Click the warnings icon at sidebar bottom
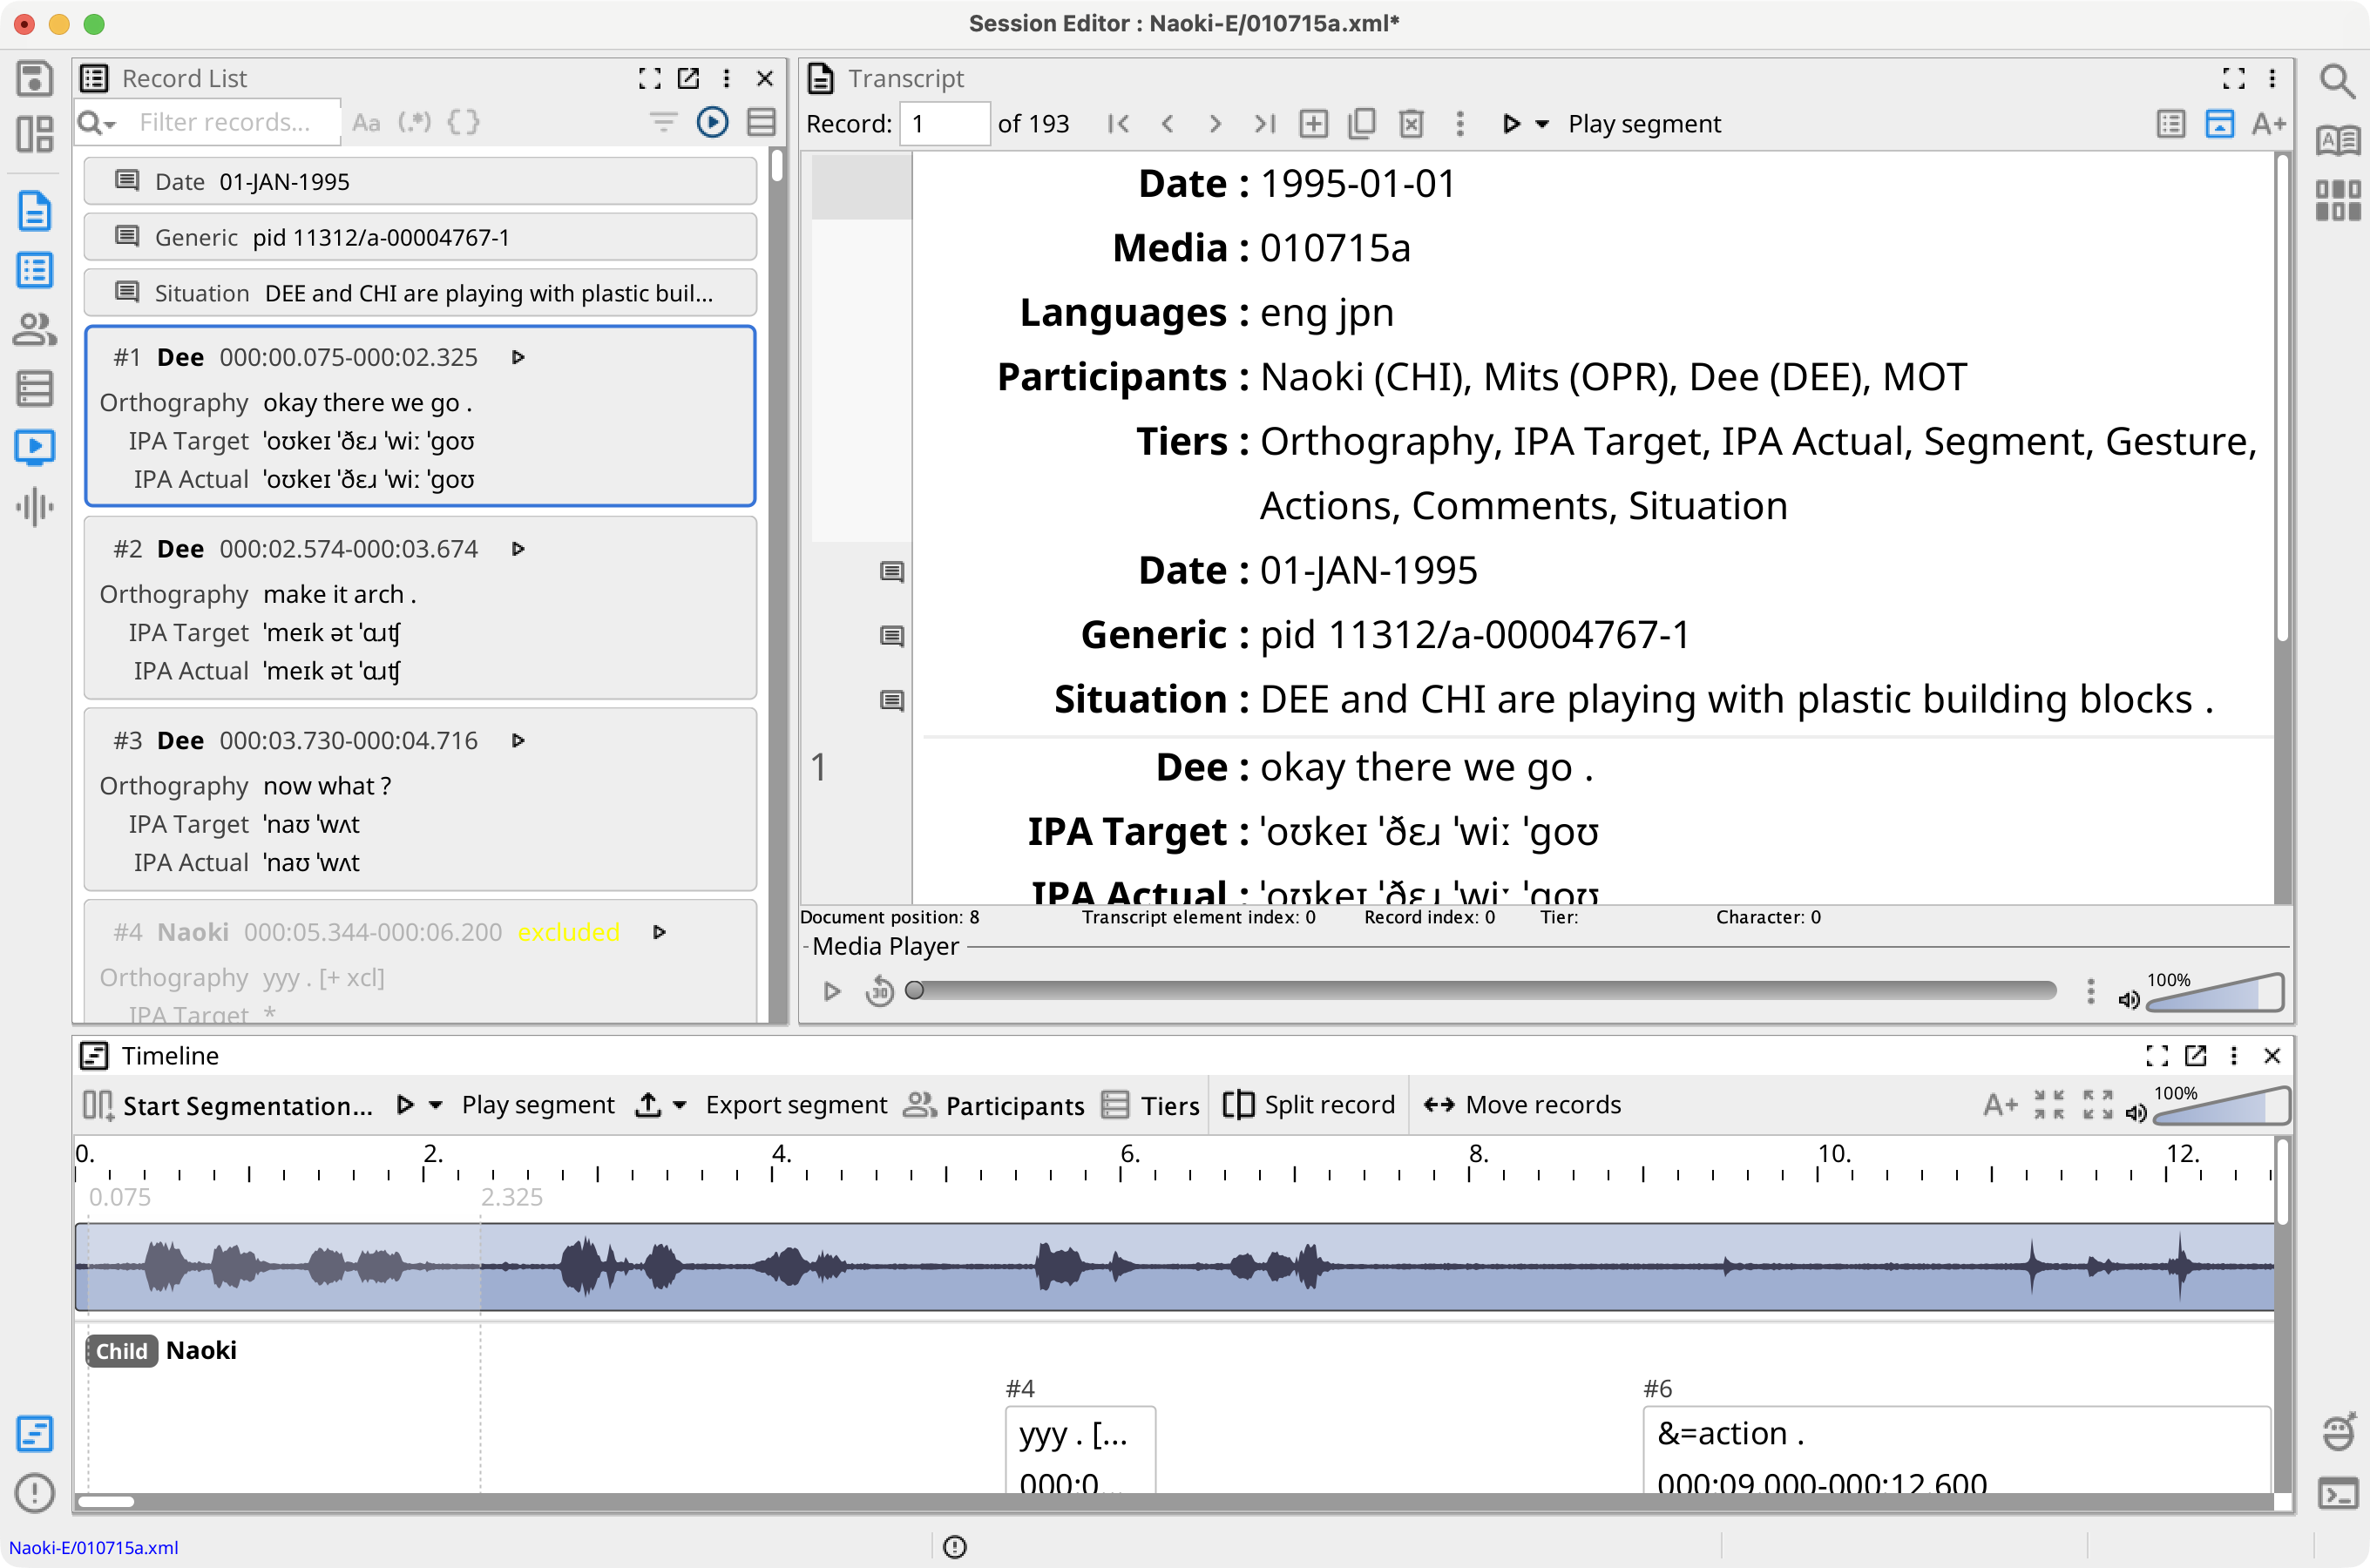Viewport: 2370px width, 1568px height. [35, 1493]
